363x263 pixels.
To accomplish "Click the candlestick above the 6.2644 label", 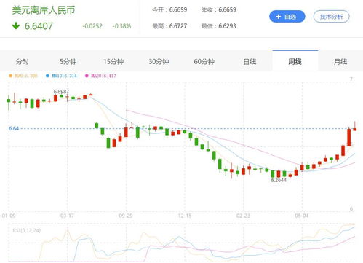I will 279,173.
